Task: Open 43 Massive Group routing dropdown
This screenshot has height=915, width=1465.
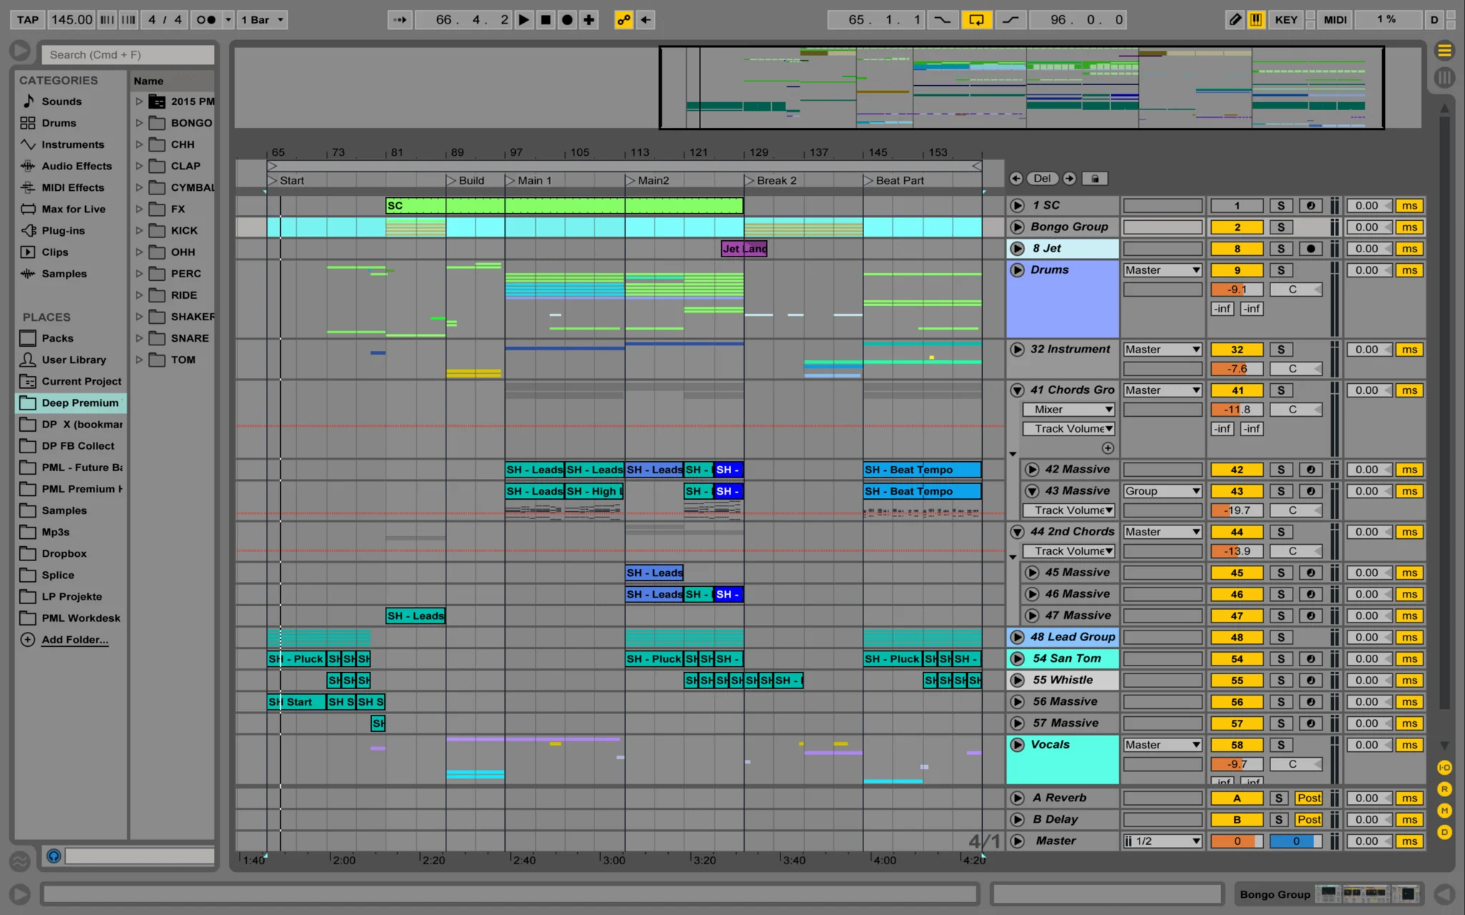Action: tap(1162, 491)
